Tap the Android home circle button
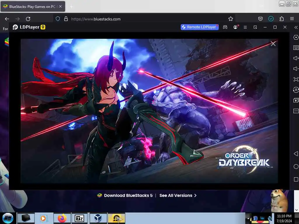 (x=296, y=167)
